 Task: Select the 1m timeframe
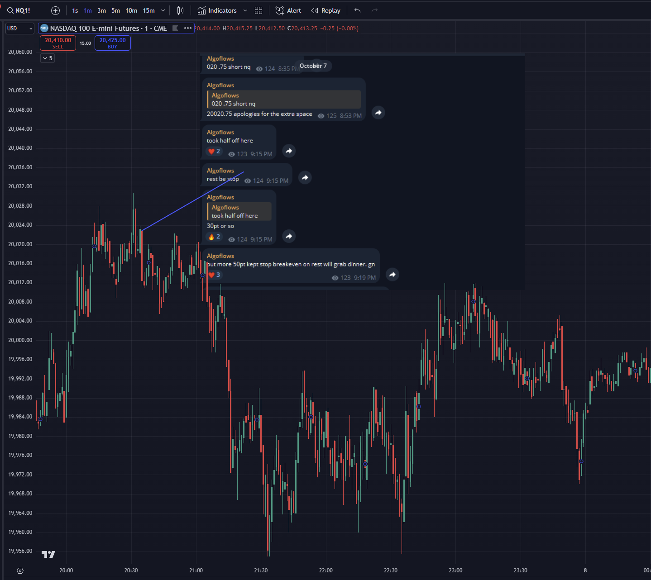(88, 10)
